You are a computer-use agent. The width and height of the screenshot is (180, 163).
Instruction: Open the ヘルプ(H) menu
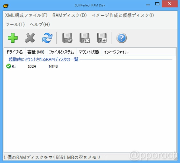[x=40, y=24]
